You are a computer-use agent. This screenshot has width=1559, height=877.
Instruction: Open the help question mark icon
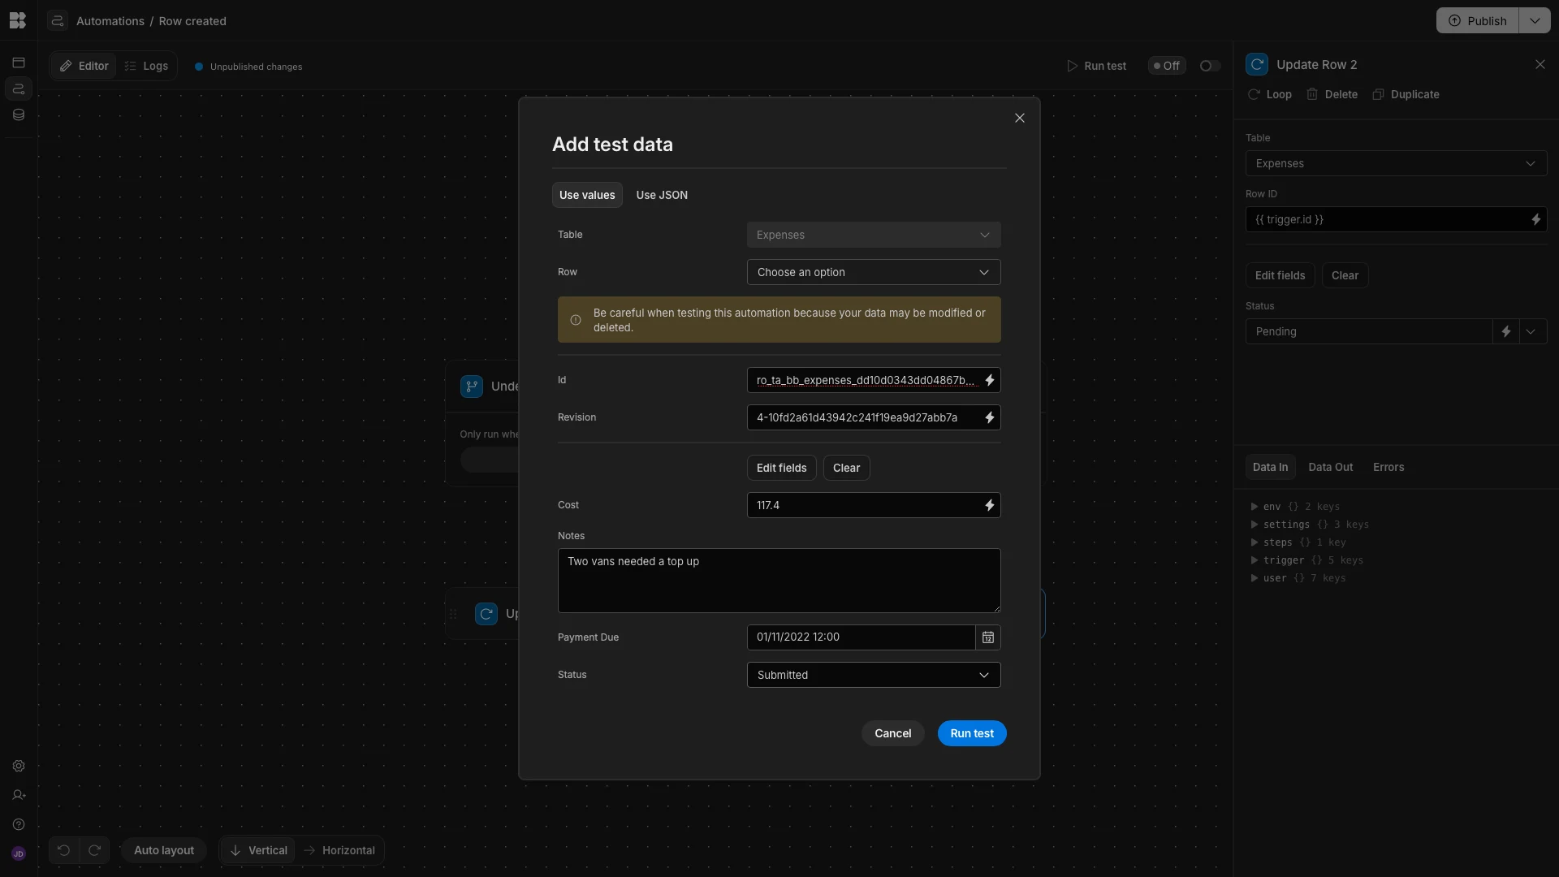[19, 825]
